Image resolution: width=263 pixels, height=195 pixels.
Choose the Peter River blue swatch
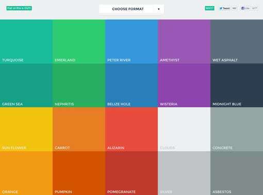click(x=131, y=42)
